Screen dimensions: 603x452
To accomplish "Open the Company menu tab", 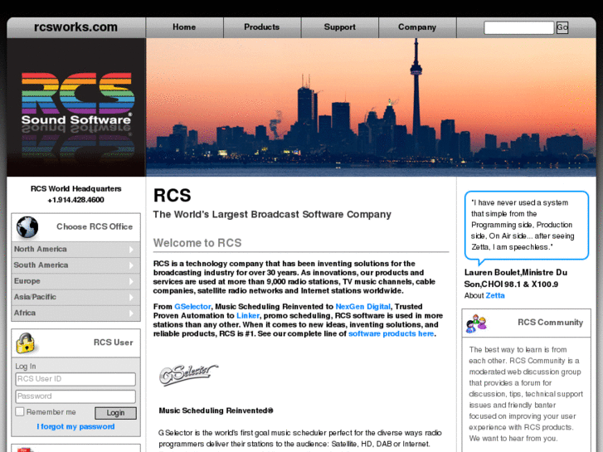I will pos(417,27).
